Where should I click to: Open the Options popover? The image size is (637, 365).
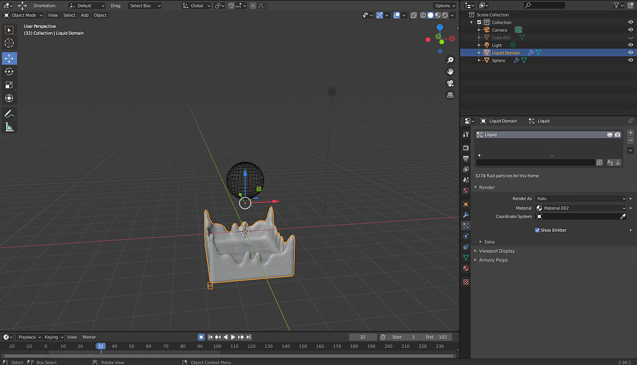[x=444, y=6]
